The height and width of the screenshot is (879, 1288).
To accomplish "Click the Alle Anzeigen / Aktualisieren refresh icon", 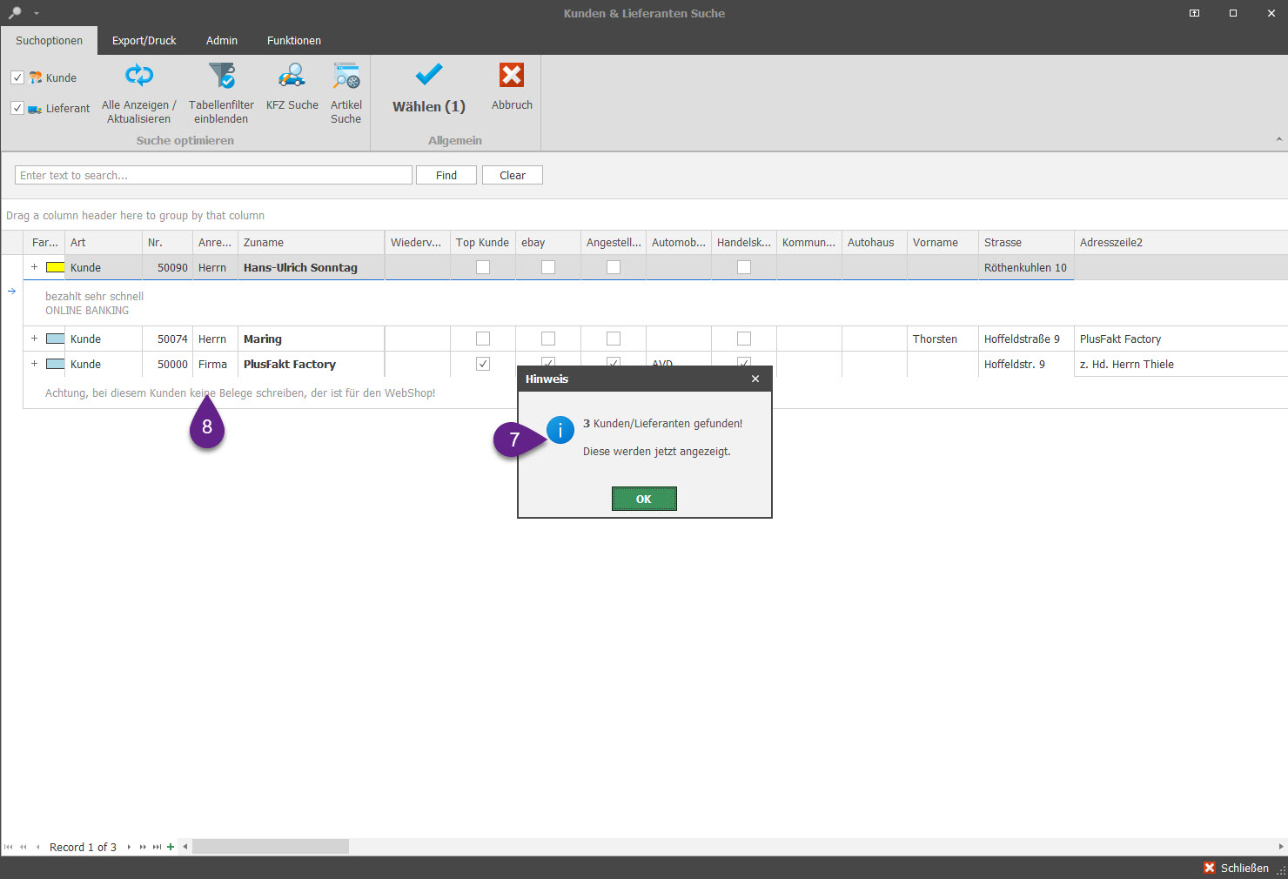I will coord(138,76).
